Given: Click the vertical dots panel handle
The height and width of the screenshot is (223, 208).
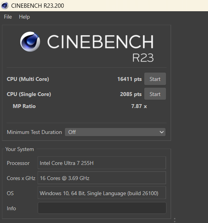Looking at the screenshot, I should pos(175,220).
